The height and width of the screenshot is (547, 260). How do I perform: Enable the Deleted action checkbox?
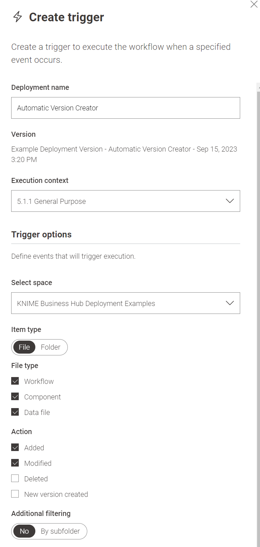tap(15, 479)
